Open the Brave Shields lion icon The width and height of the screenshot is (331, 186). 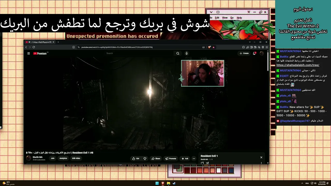pos(209,47)
